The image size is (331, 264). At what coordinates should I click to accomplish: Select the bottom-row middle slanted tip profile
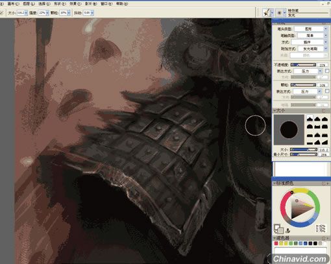pos(317,143)
